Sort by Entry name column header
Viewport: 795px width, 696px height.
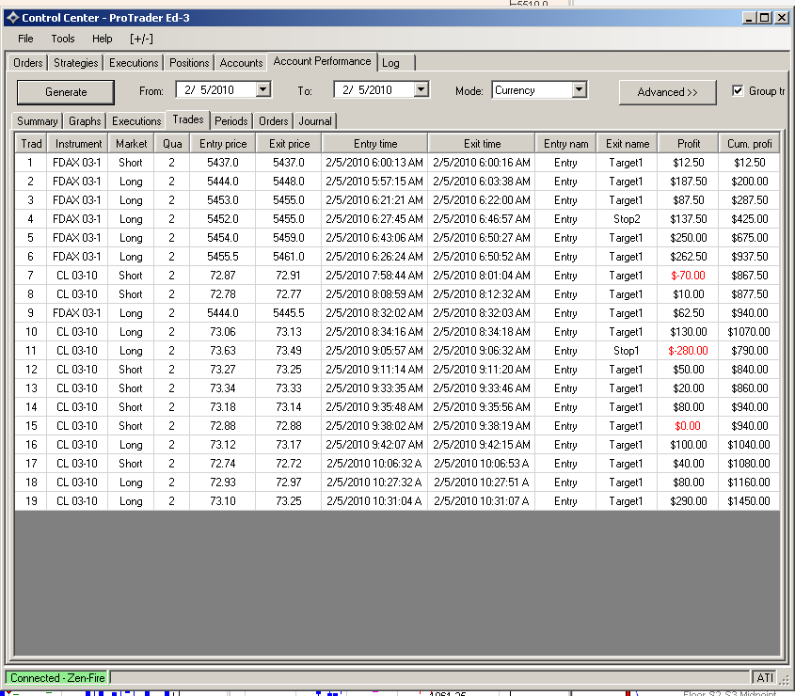click(x=565, y=144)
